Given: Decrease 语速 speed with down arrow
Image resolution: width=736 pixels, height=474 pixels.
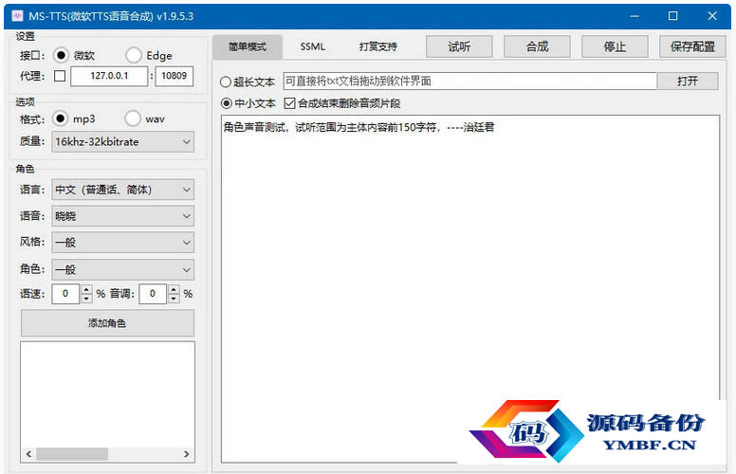Looking at the screenshot, I should 86,299.
